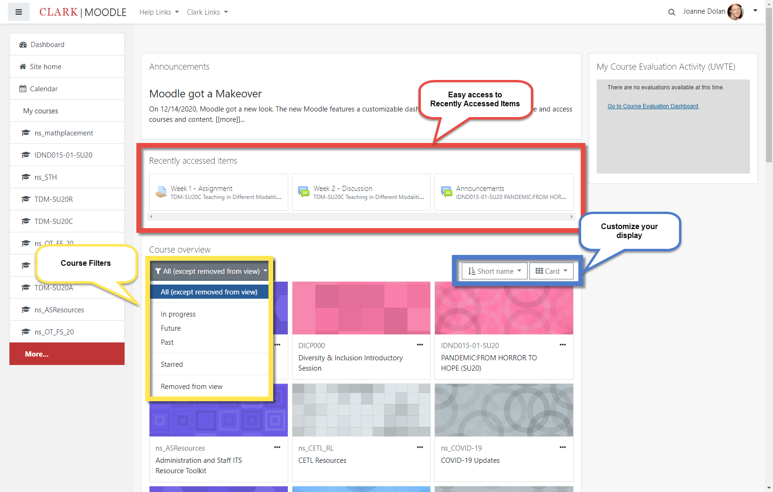The image size is (773, 492).
Task: Open the Week 2 - Discussion recent item
Action: pyautogui.click(x=361, y=192)
